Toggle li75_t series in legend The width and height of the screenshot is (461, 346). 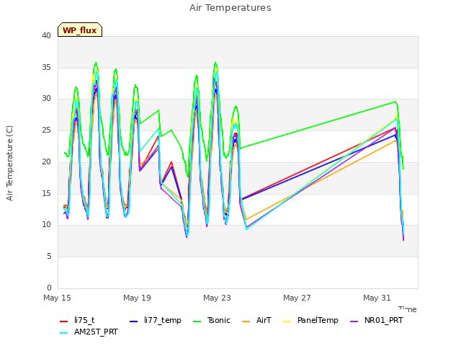(x=77, y=320)
